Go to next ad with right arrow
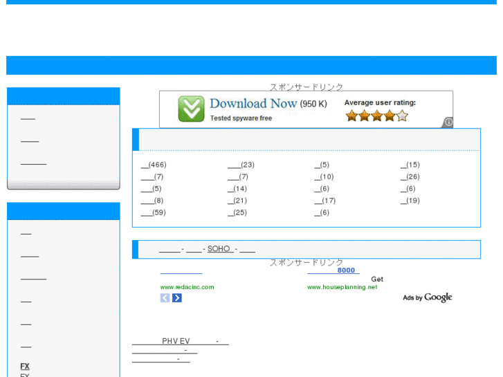The image size is (503, 377). tap(176, 297)
